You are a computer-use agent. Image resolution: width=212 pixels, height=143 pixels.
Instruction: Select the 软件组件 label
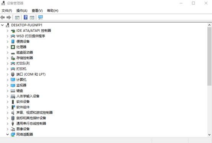coord(23,107)
